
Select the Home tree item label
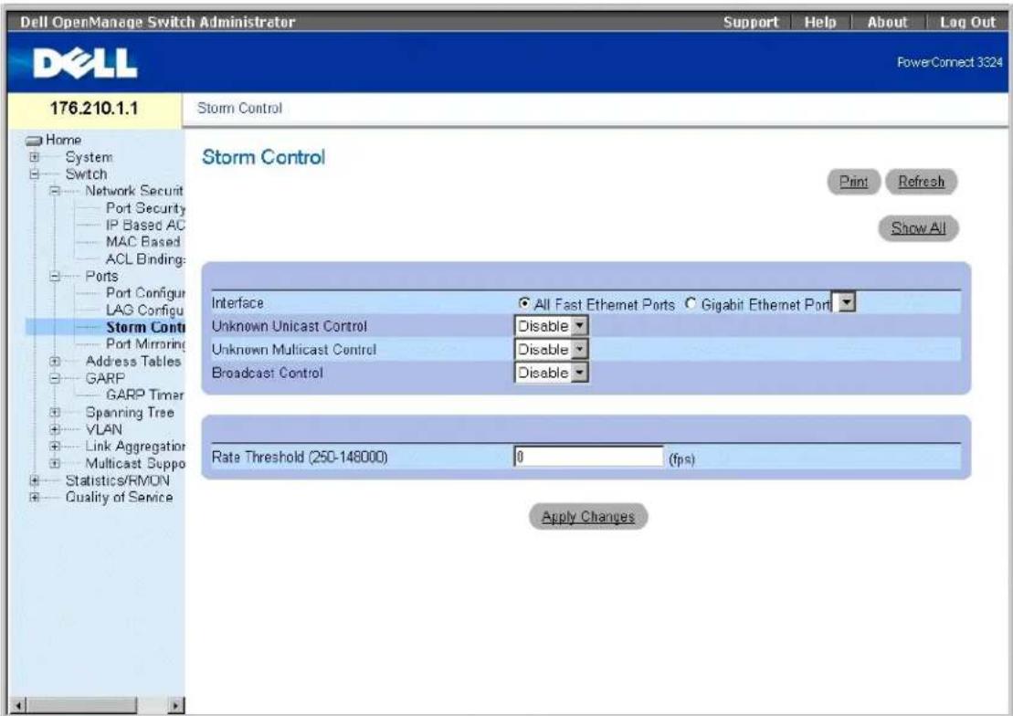pyautogui.click(x=63, y=140)
